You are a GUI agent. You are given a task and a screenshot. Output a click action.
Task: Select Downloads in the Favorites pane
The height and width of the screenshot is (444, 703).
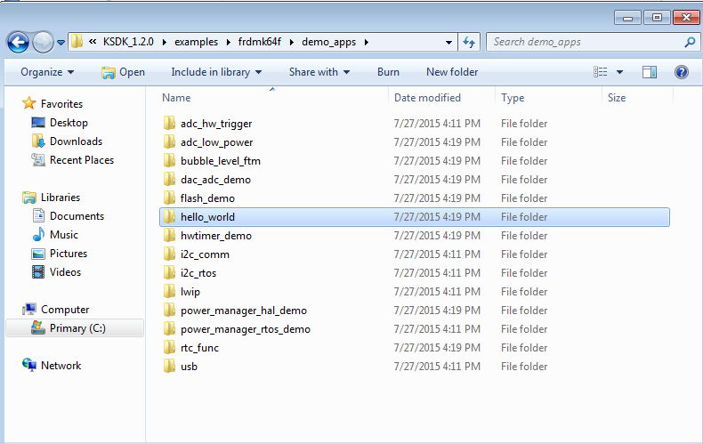[x=76, y=141]
